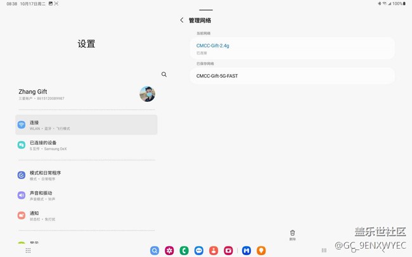Open the red camera app in the taskbar
412x257 pixels.
[x=228, y=251]
